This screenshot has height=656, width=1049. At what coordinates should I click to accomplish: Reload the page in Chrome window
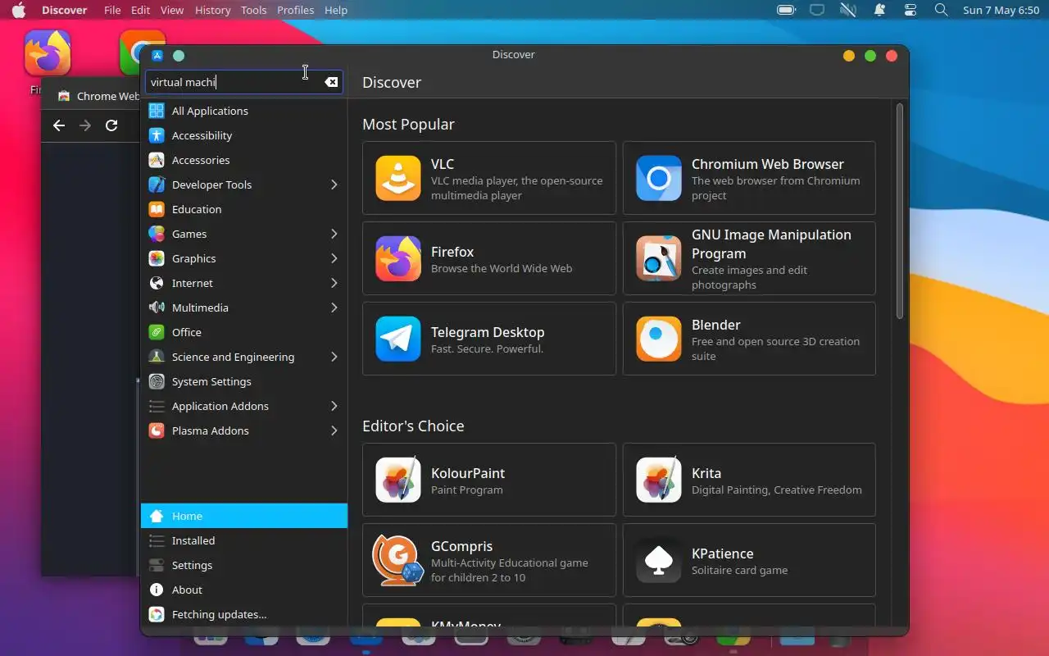point(111,125)
